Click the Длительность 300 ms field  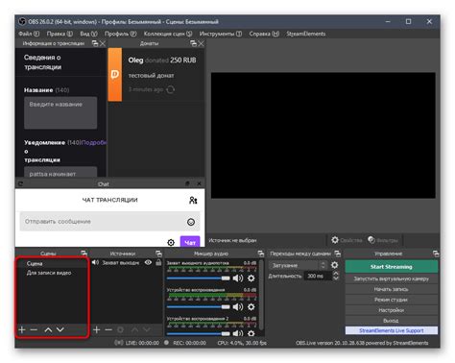click(x=318, y=276)
